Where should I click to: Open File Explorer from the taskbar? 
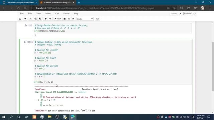49,117
